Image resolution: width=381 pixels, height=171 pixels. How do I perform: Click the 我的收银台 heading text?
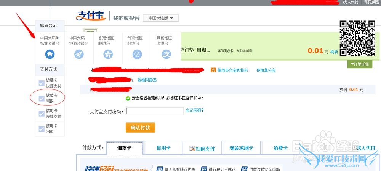click(126, 18)
